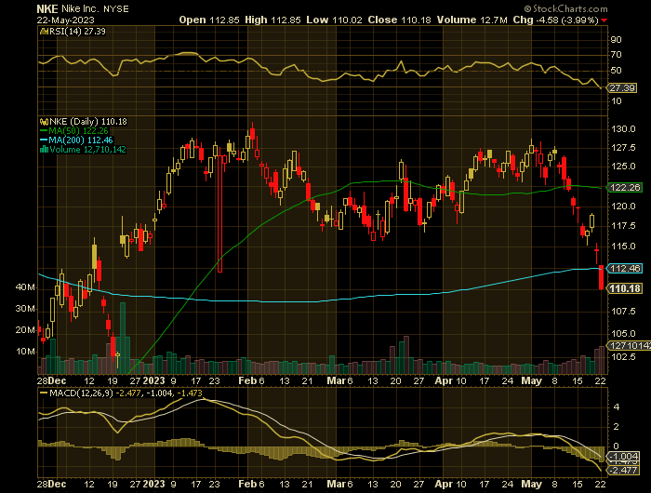This screenshot has width=651, height=493.
Task: Click the 90 level on RSI axis
Action: (x=616, y=39)
